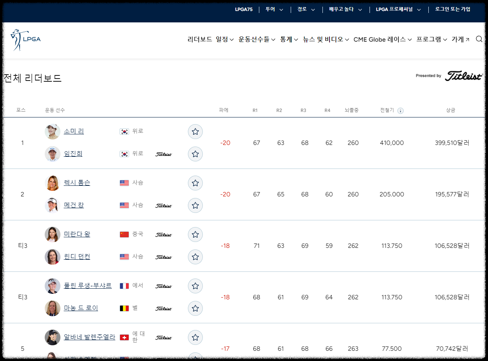Image resolution: width=488 pixels, height=361 pixels.
Task: Star 렉시 톰슨 as a favorite
Action: [x=195, y=183]
